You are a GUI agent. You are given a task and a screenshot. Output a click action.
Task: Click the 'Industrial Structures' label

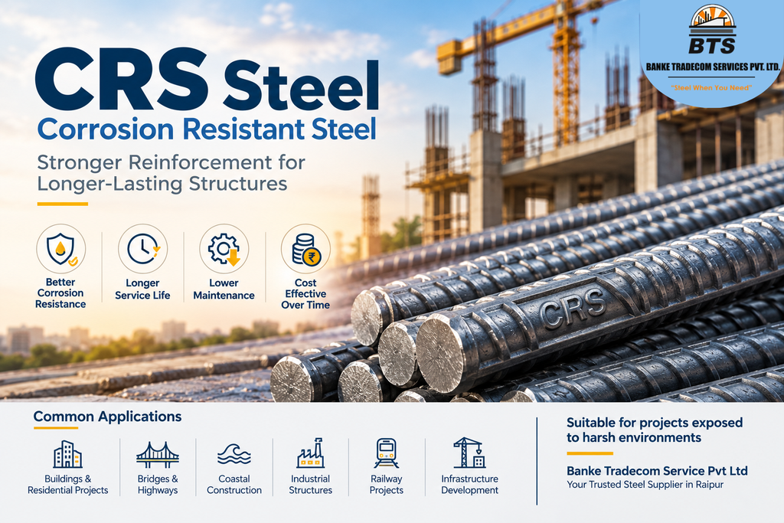[x=311, y=485]
